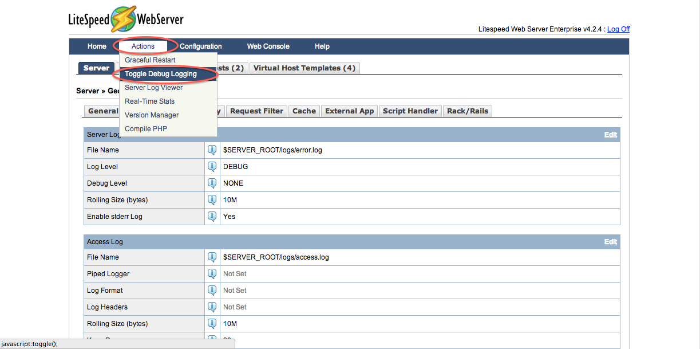The width and height of the screenshot is (700, 349).
Task: Click the Log Headers help icon
Action: tap(212, 307)
